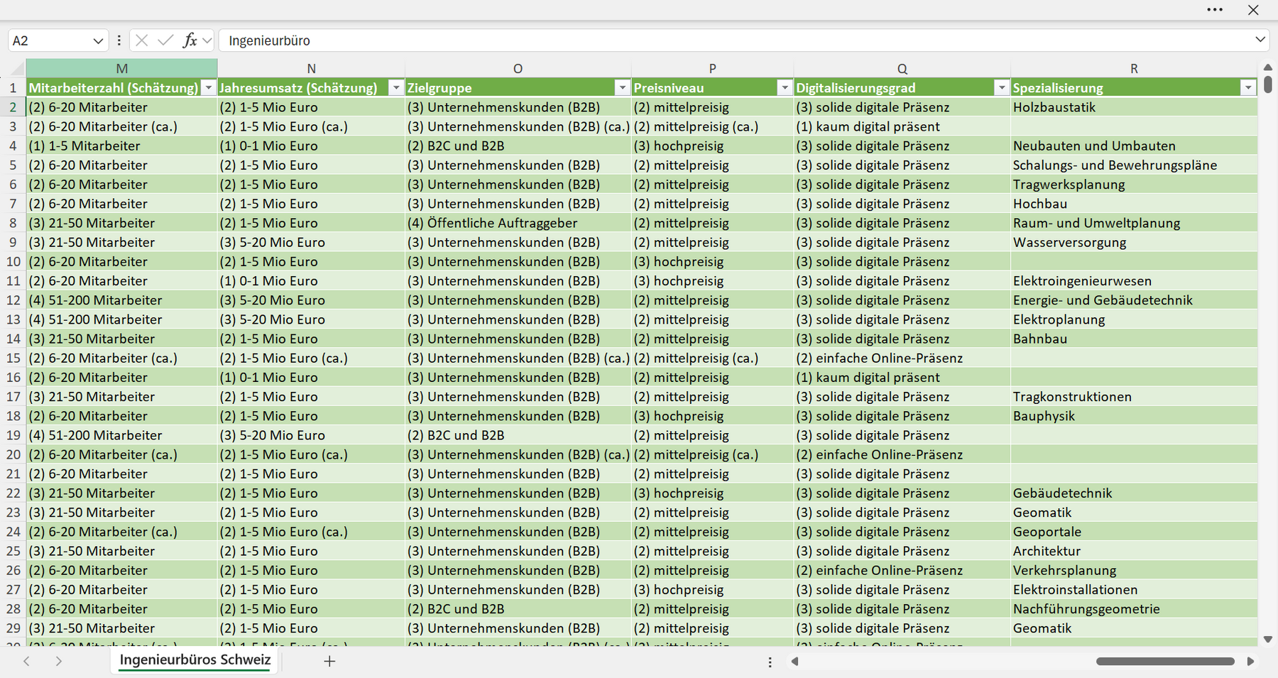Viewport: 1278px width, 678px height.
Task: Click into the formula bar showing Ingenieurbüro
Action: [735, 40]
